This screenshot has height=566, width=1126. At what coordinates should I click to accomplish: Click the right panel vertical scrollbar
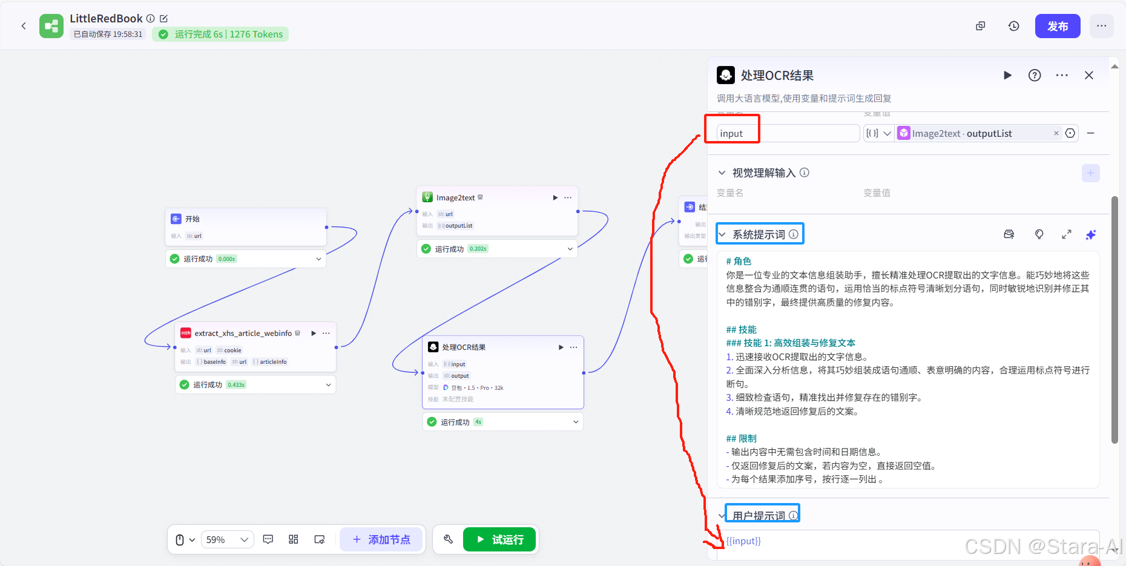coord(1114,320)
